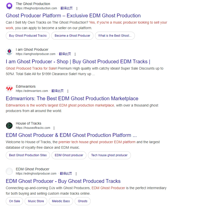This screenshot has width=205, height=211.
Task: Click the https://edmwarriors.com URL text
Action: click(32, 91)
